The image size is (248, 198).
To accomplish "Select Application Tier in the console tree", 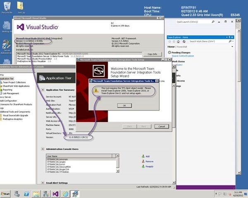I will 7,79.
